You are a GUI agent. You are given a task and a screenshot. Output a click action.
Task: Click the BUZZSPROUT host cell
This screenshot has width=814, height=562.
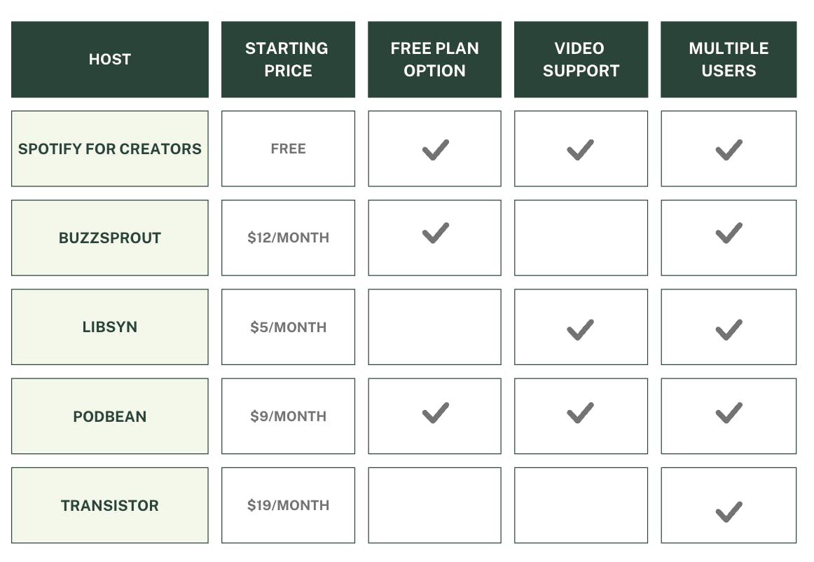tap(110, 238)
